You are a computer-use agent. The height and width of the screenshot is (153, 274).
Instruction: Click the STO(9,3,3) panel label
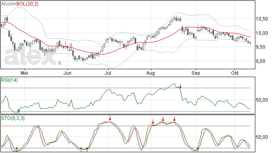click(13, 118)
